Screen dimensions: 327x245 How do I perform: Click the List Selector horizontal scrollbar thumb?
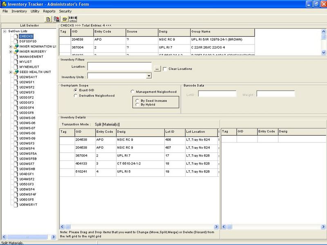click(27, 237)
